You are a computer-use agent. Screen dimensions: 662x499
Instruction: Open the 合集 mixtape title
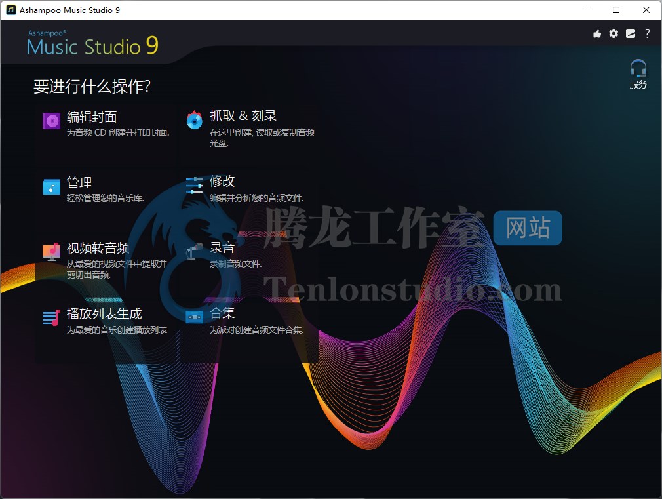pos(222,313)
